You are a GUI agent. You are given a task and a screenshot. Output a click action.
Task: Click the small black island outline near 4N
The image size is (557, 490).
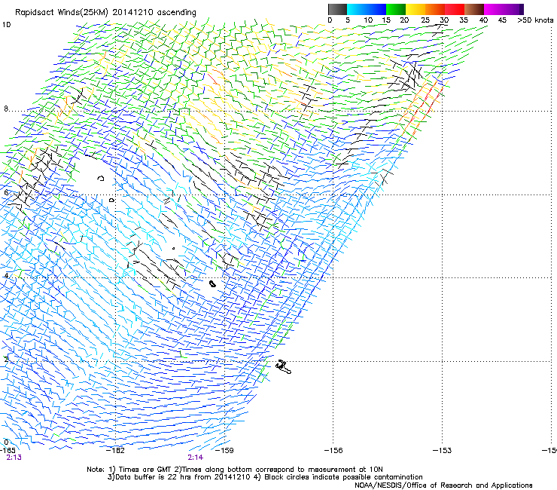212,283
